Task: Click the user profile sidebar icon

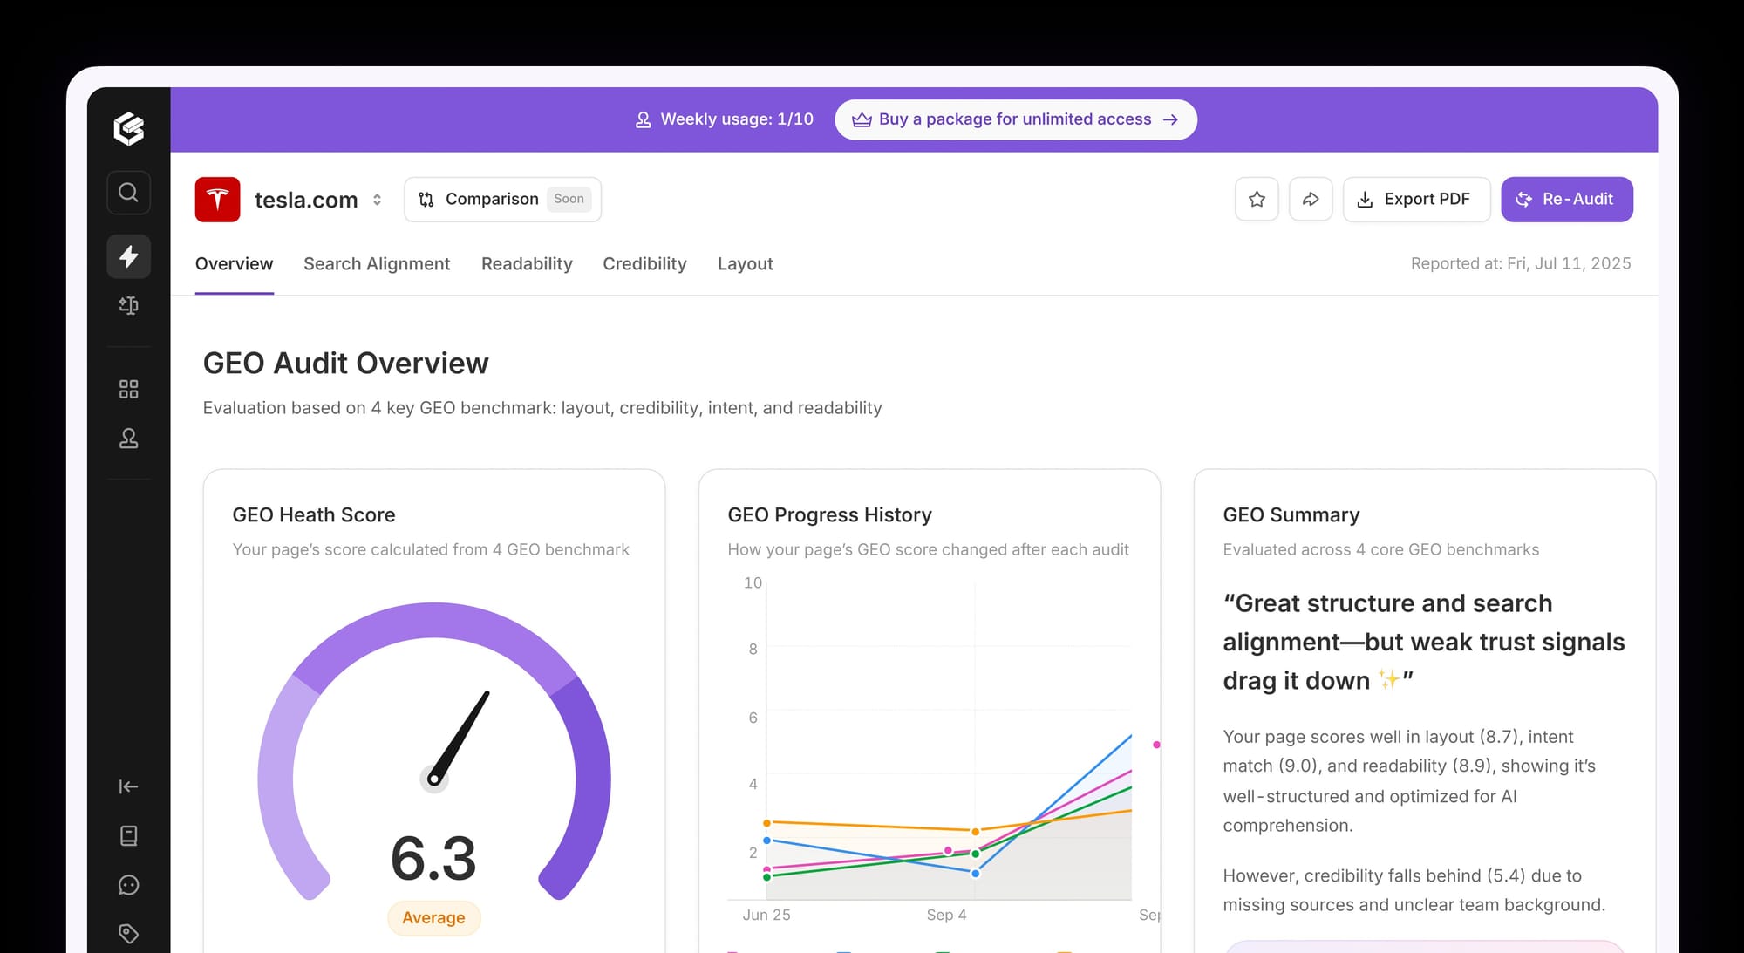Action: click(128, 439)
